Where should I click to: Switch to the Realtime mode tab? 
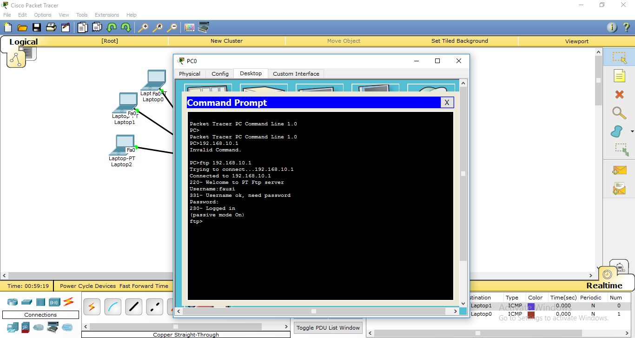604,286
